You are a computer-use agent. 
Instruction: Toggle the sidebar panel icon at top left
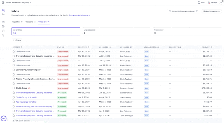tap(3, 3)
